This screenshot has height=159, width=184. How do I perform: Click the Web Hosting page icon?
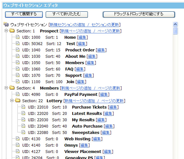click(17, 138)
